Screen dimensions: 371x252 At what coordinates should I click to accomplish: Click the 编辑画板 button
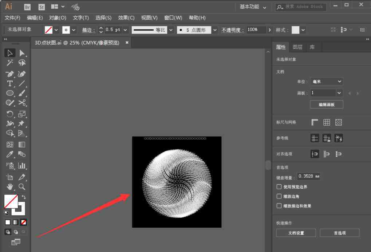(x=327, y=105)
